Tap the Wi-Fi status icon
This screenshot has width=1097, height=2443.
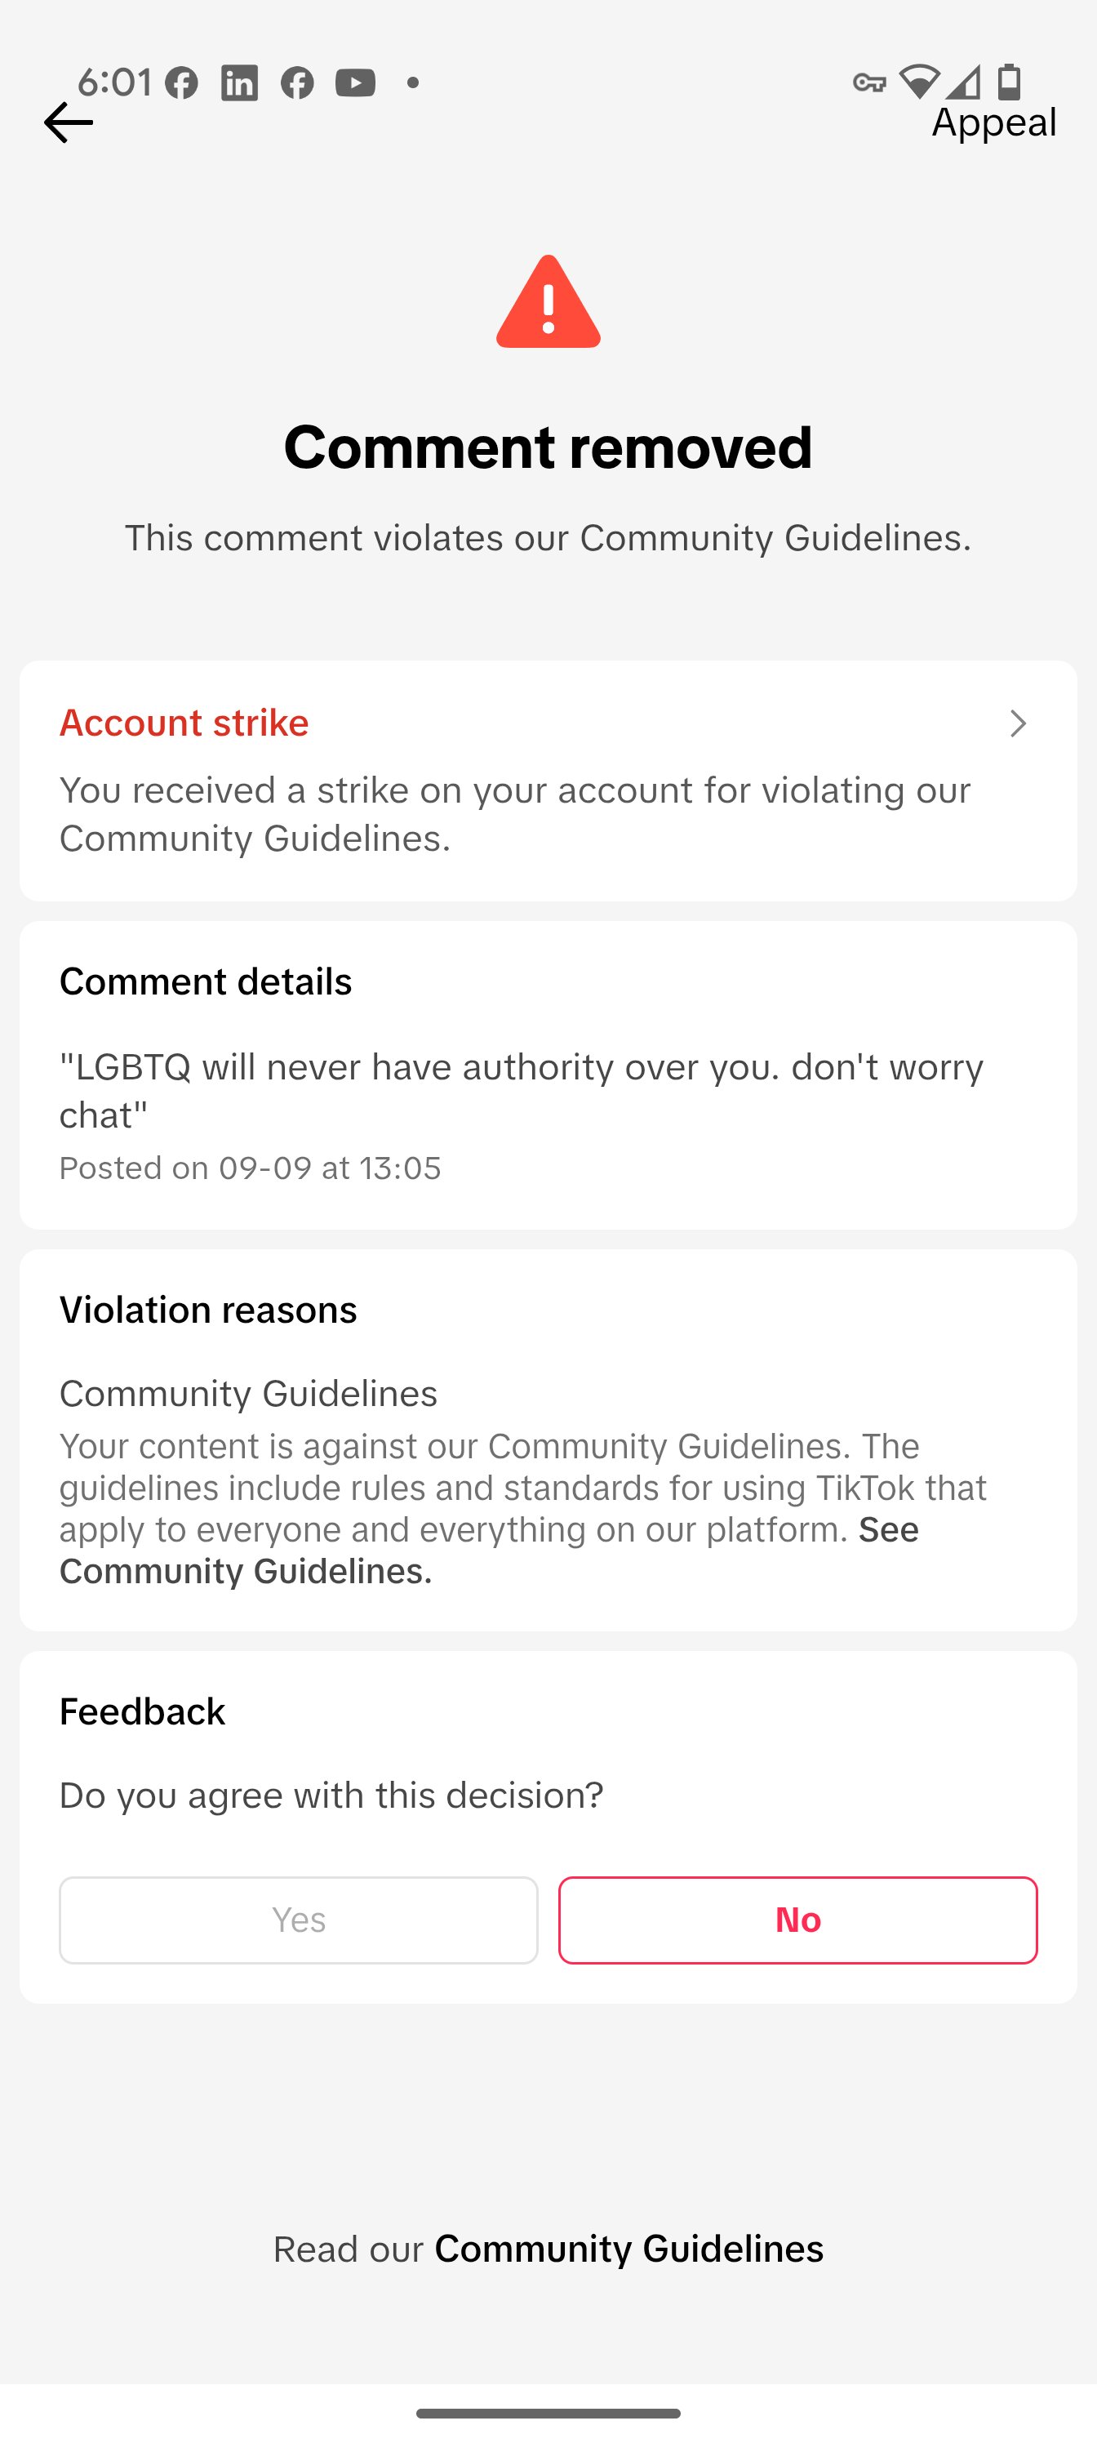click(917, 82)
